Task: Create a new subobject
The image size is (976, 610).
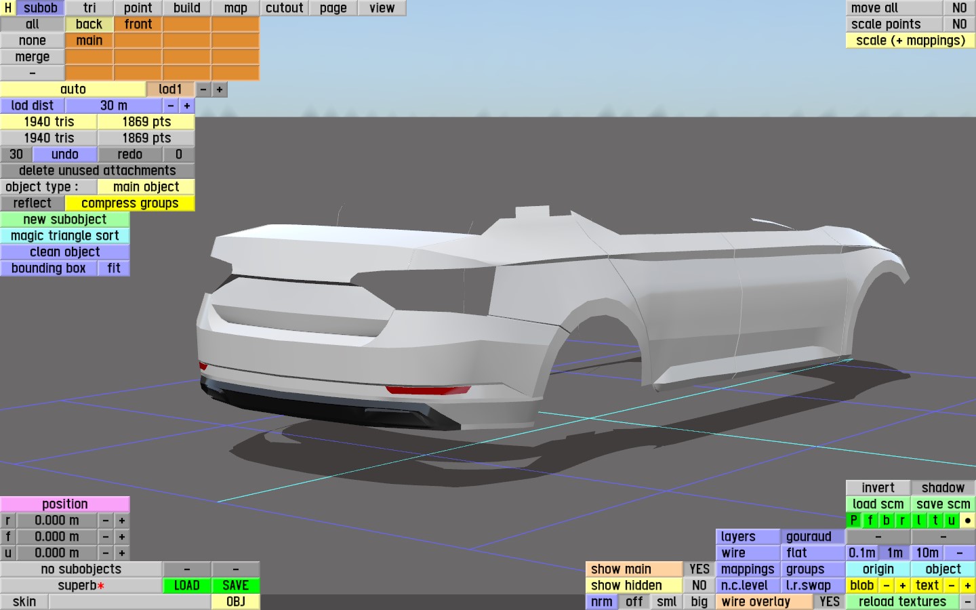Action: [x=65, y=220]
